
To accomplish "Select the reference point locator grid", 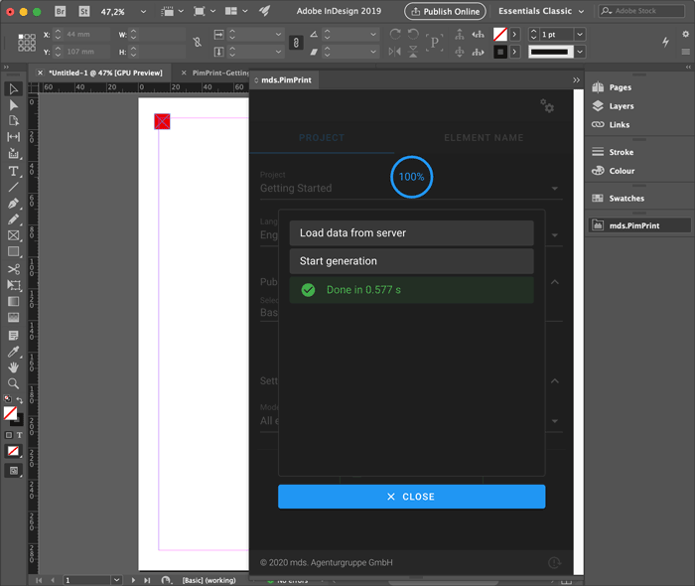I will [x=27, y=43].
